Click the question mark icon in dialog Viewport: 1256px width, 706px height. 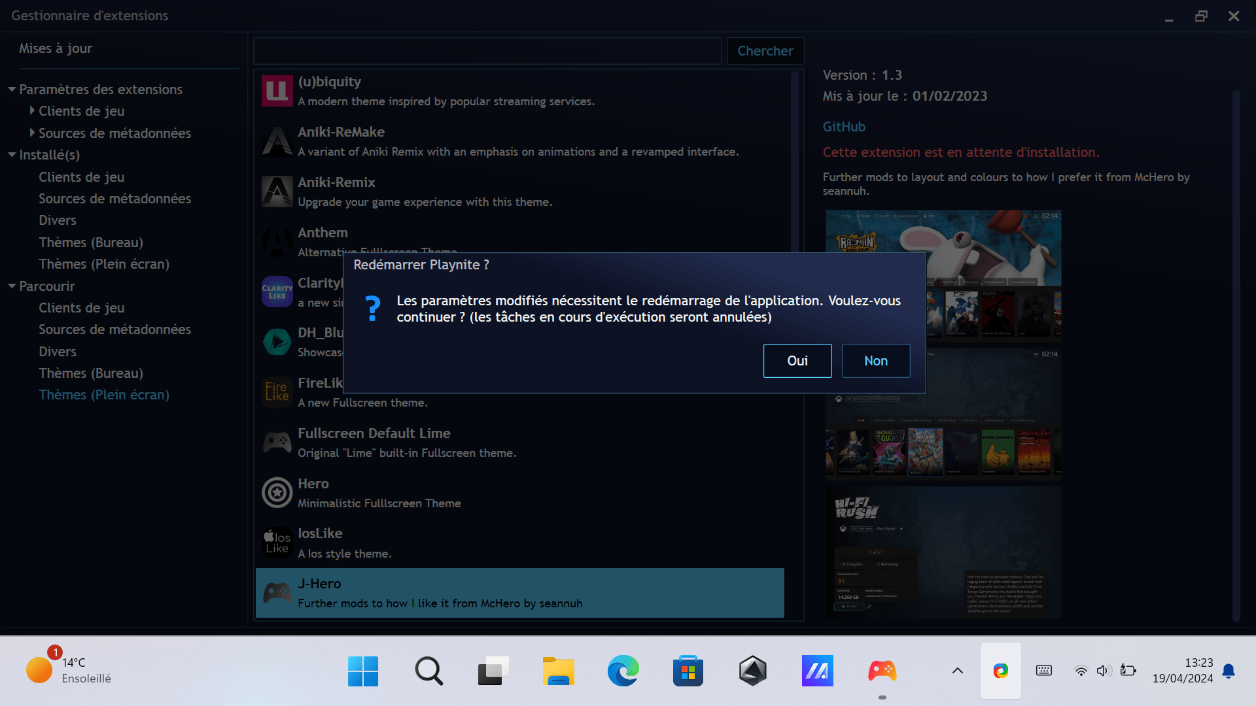coord(373,309)
